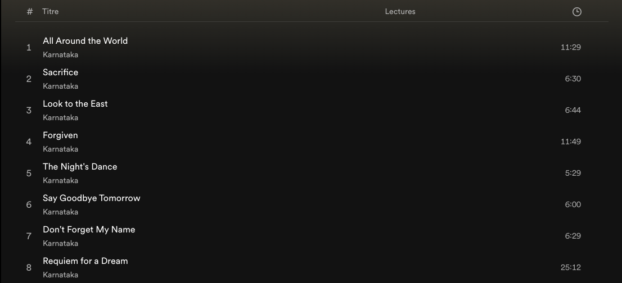Click the Titre column header
Image resolution: width=622 pixels, height=283 pixels.
pos(51,11)
